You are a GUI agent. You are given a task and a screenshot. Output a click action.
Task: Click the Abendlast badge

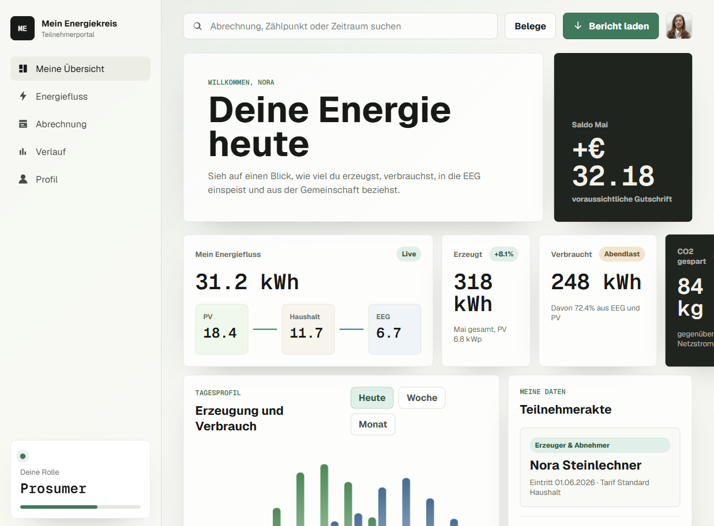622,254
